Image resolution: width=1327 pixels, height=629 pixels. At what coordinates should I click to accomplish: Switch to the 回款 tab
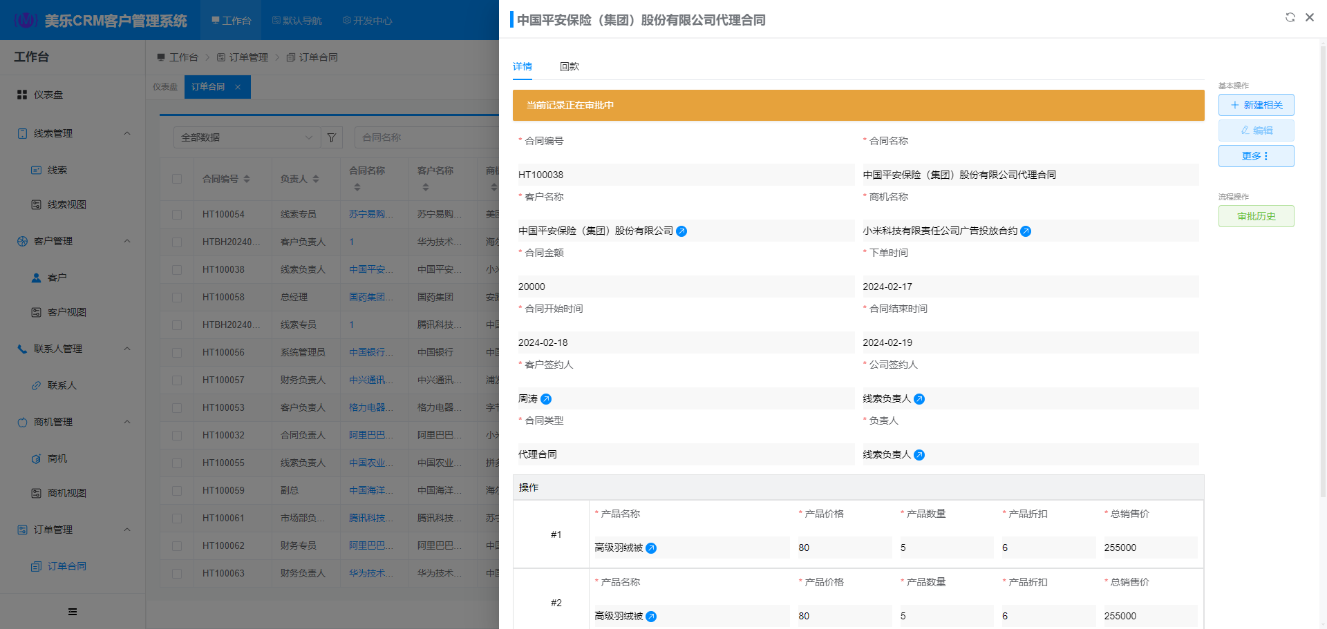[x=570, y=66]
